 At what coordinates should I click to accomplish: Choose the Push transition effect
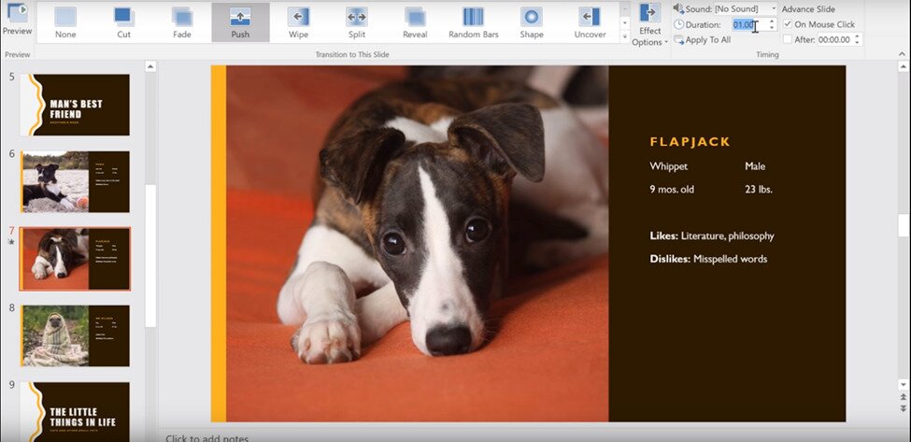tap(240, 21)
